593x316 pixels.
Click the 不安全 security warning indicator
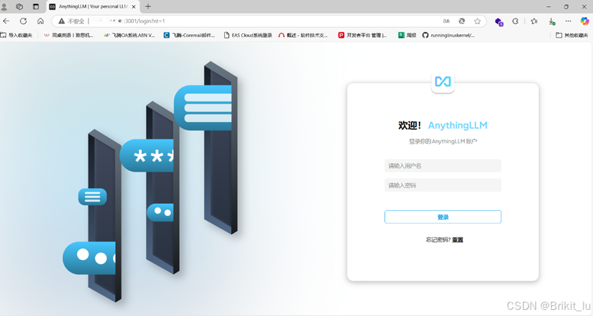pos(71,21)
